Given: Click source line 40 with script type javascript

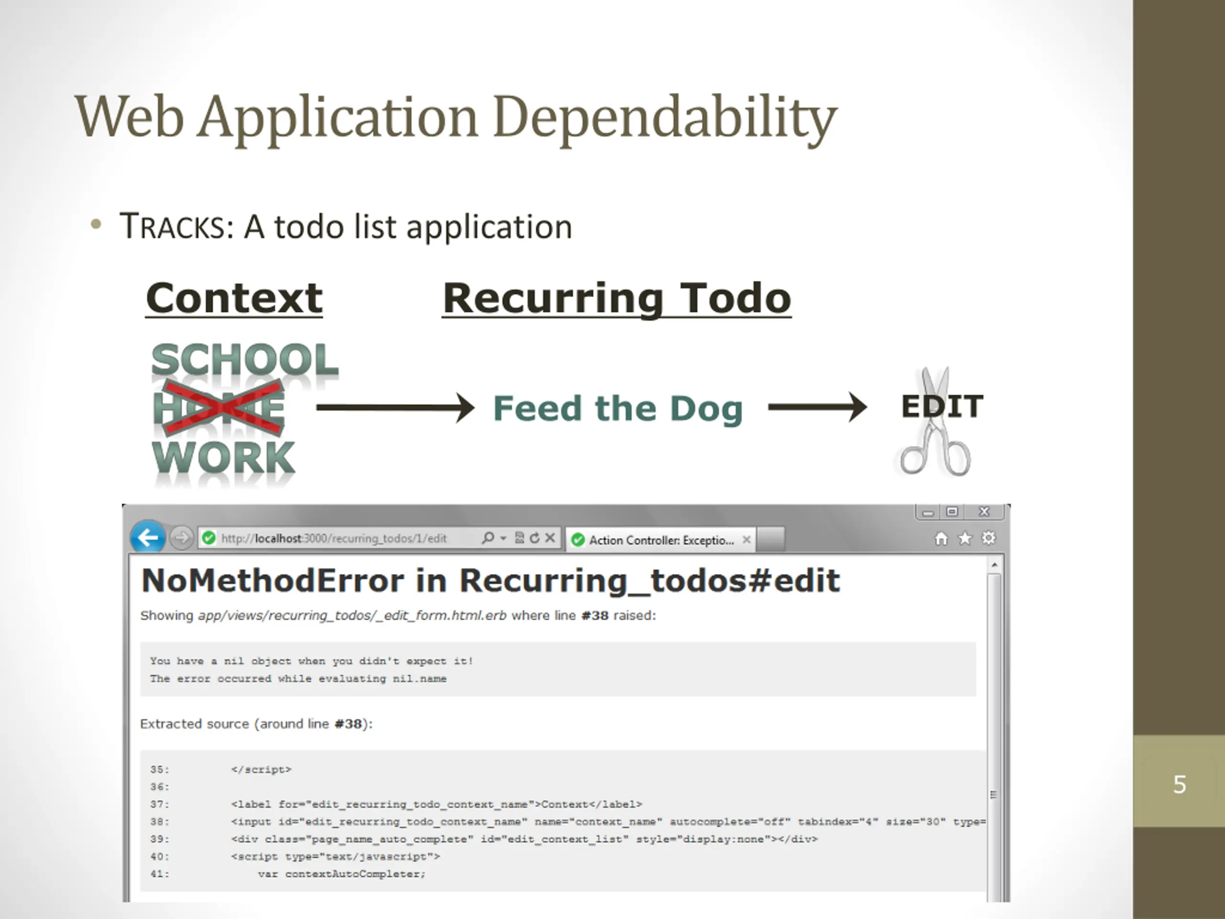Looking at the screenshot, I should tap(295, 857).
